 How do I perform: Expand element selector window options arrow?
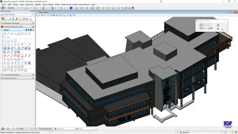pos(222,29)
